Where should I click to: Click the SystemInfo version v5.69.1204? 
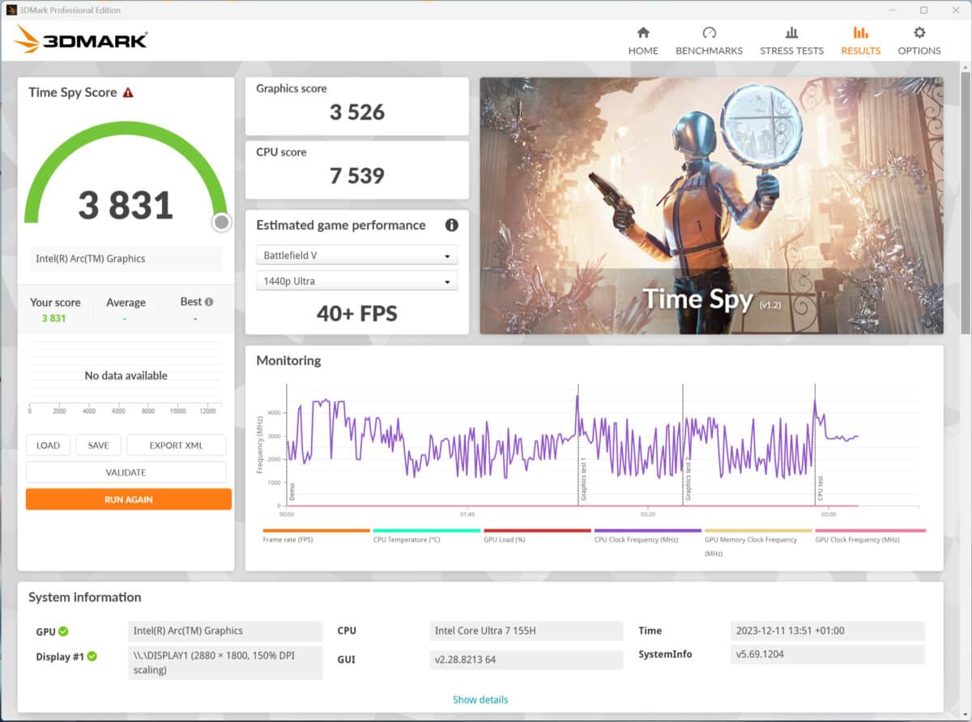click(827, 654)
